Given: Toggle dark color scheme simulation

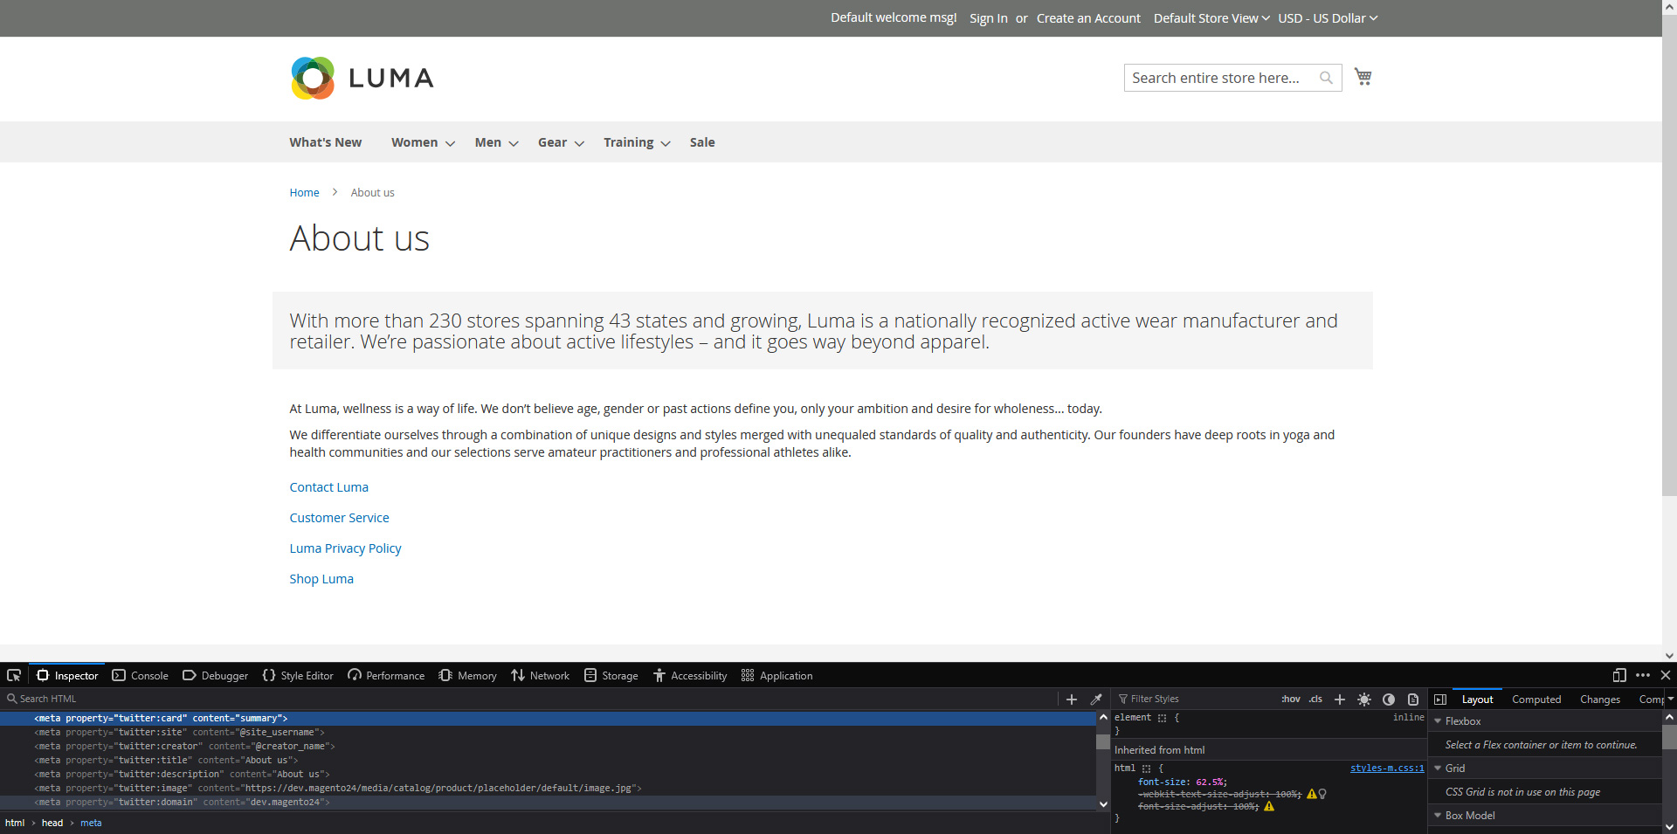Looking at the screenshot, I should 1389,699.
